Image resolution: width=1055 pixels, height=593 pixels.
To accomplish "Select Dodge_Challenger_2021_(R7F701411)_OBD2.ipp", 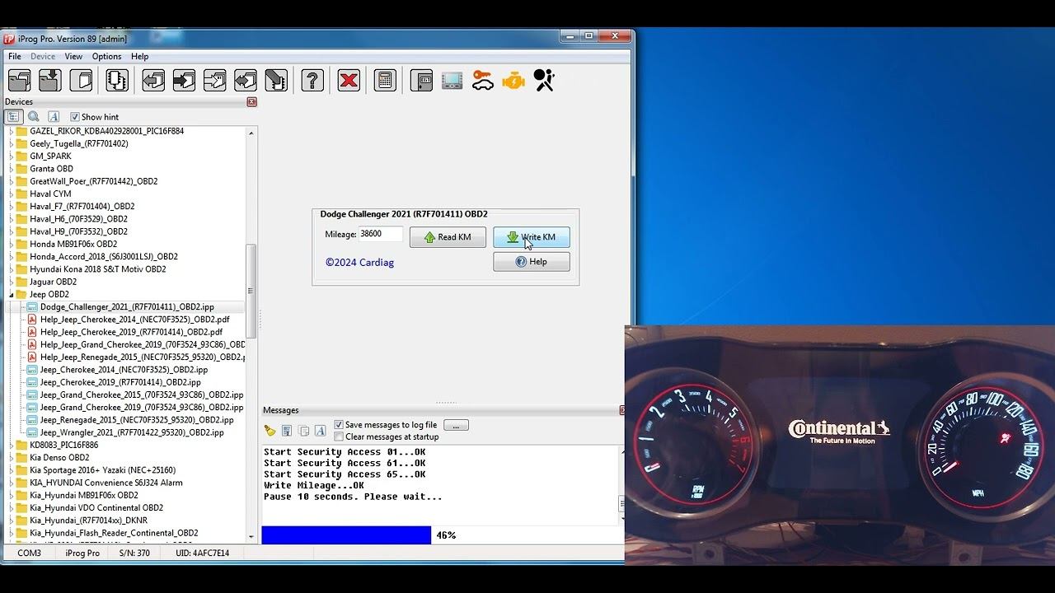I will [x=127, y=307].
